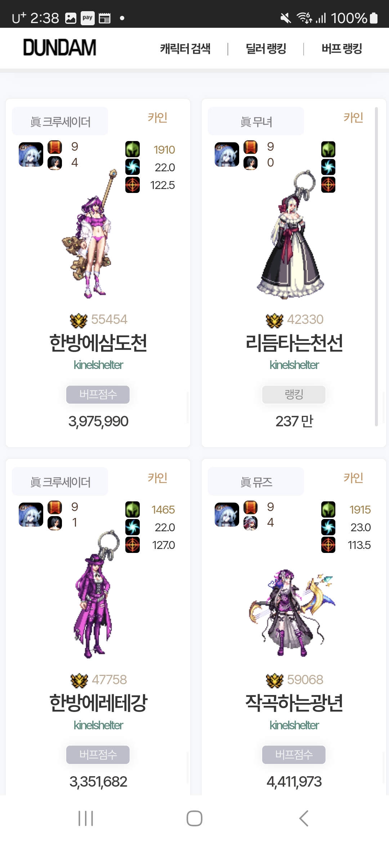Click the blue swirl icon on 리듬타는천선 card

328,167
